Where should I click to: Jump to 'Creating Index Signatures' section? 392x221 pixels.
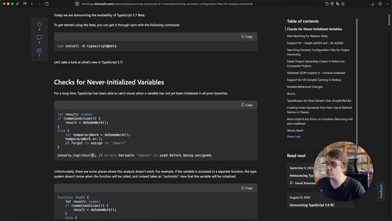[319, 110]
